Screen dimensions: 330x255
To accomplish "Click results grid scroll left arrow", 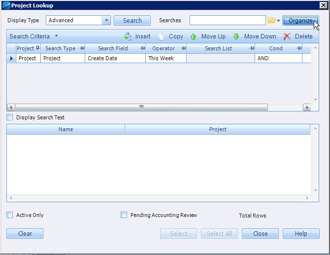I will coord(11,198).
